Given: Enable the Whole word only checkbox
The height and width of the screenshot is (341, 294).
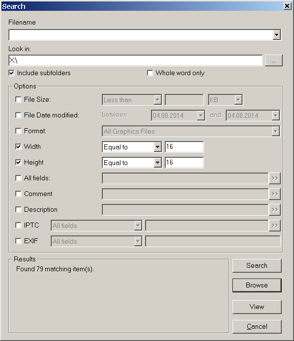Looking at the screenshot, I should [x=150, y=73].
